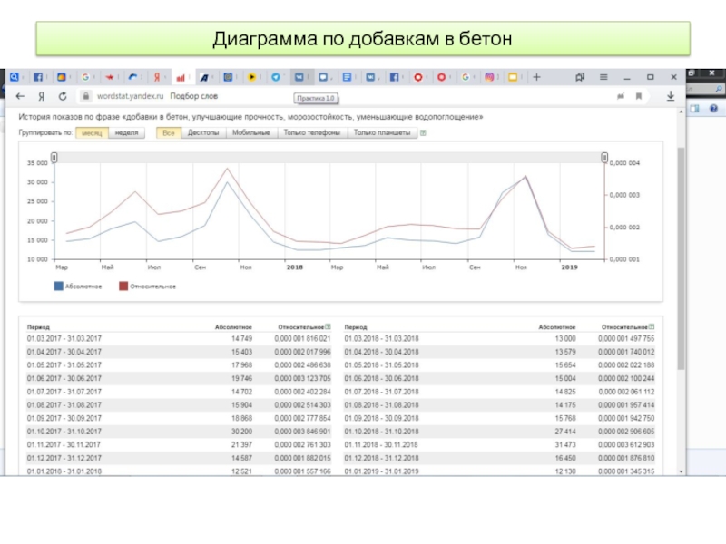The image size is (726, 544).
Task: Toggle the Абсолютное legend swatch
Action: point(59,286)
